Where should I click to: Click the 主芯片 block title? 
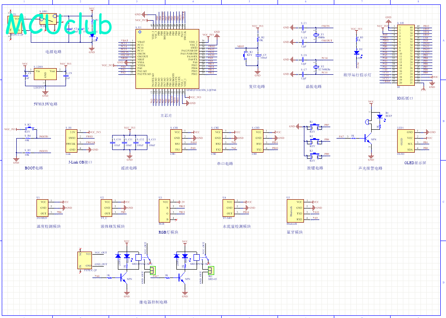point(166,116)
